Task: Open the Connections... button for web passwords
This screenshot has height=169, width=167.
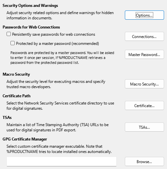Action: pos(144,36)
